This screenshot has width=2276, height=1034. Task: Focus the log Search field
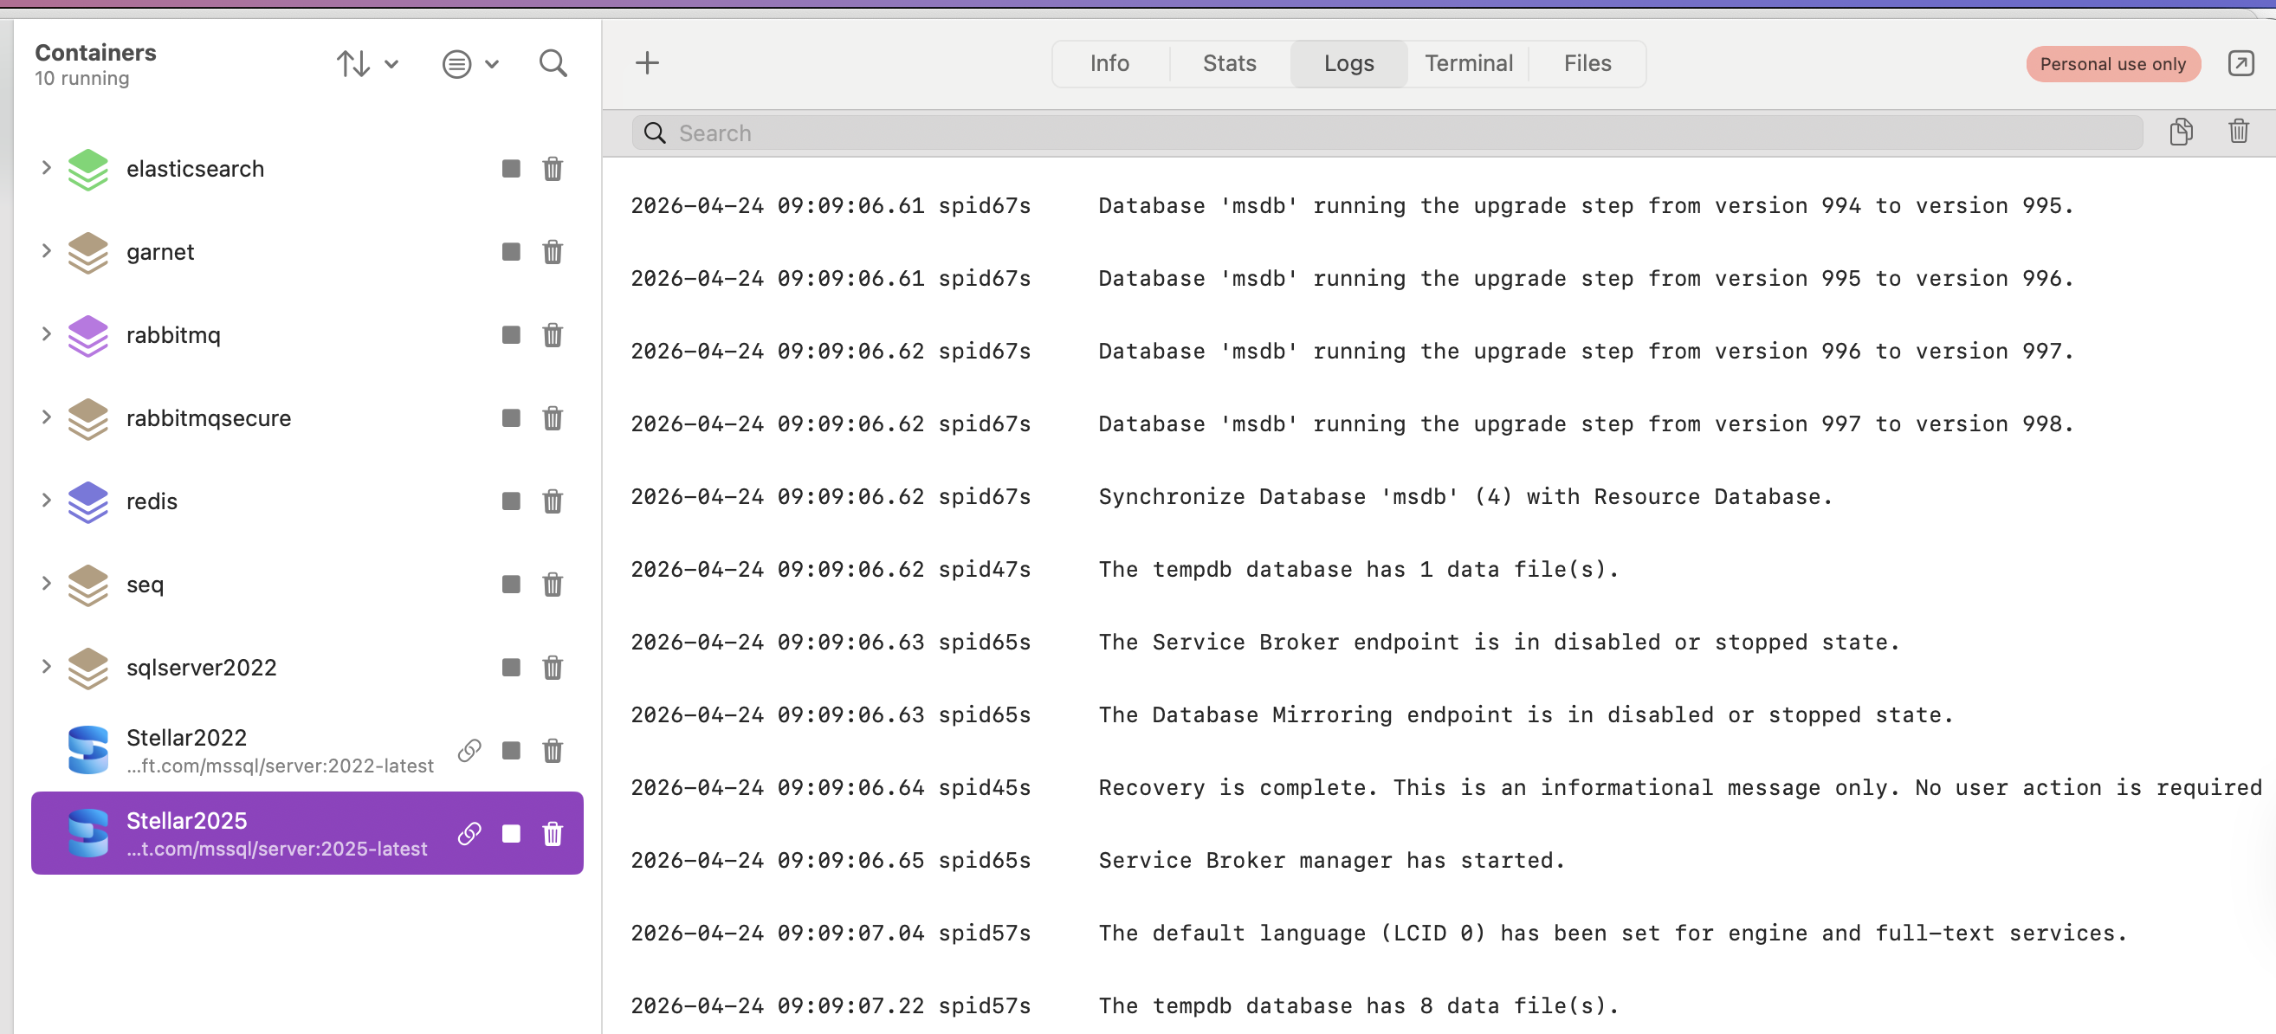(1387, 132)
